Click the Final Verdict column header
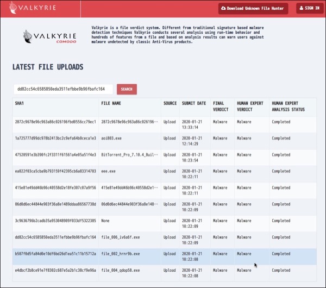Image resolution: width=326 pixels, height=288 pixels. tap(221, 107)
